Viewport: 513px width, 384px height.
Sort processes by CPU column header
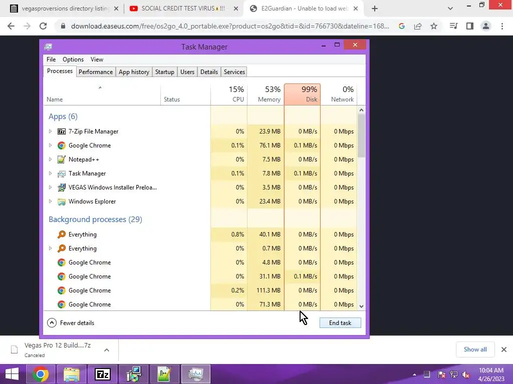click(x=229, y=94)
